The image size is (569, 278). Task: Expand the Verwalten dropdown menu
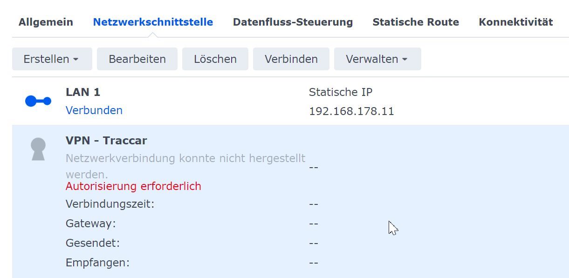pyautogui.click(x=377, y=59)
